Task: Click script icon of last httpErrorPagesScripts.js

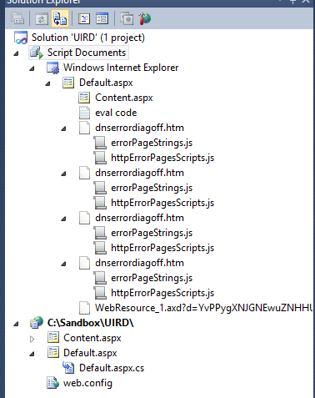Action: (100, 293)
